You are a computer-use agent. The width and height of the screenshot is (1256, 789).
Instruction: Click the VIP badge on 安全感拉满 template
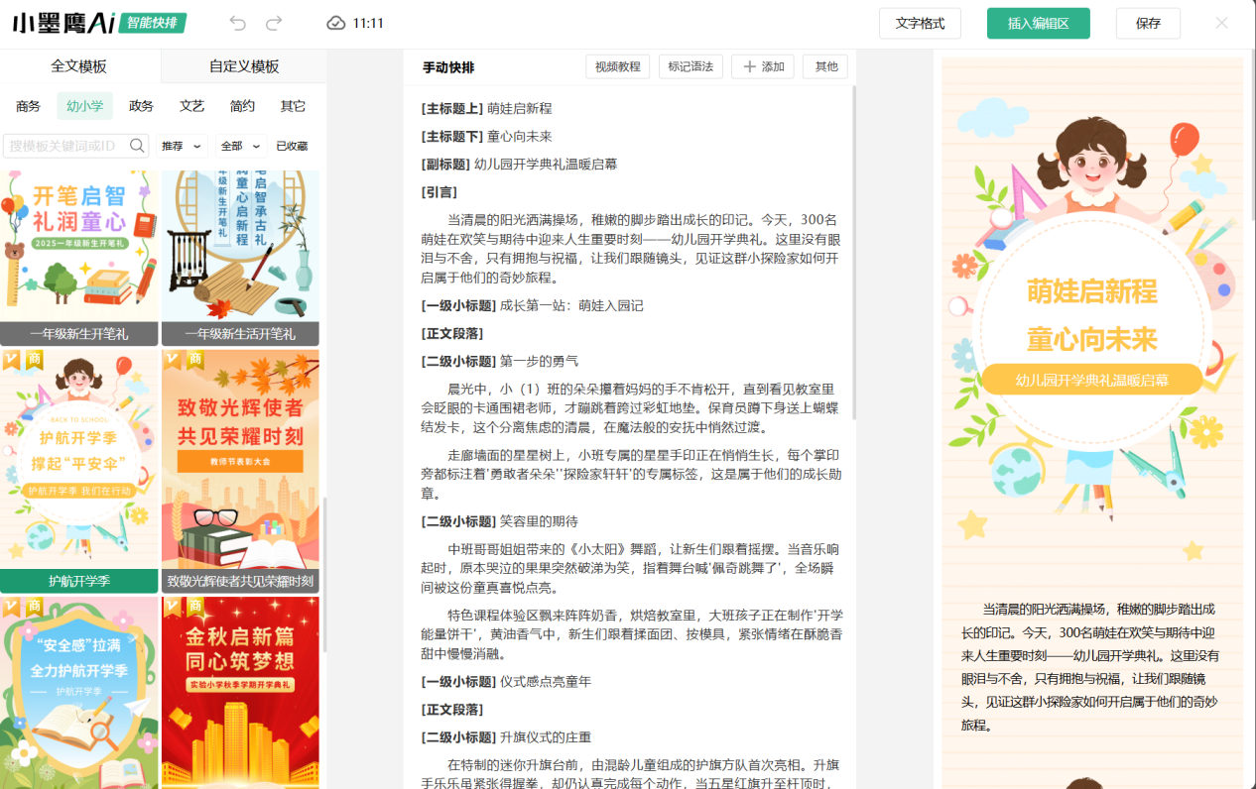(11, 606)
